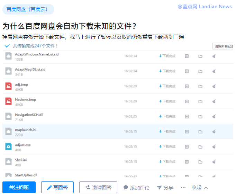The width and height of the screenshot is (236, 196).
Task: Click 清除所有记录 clear all records button
Action: coord(224,46)
